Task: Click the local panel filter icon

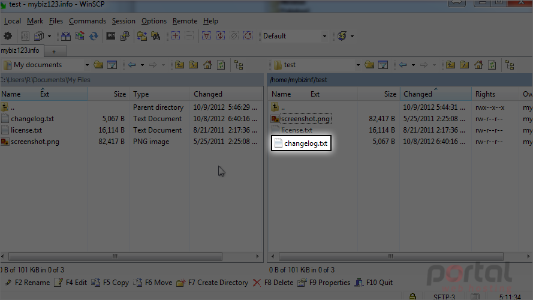Action: [x=112, y=65]
